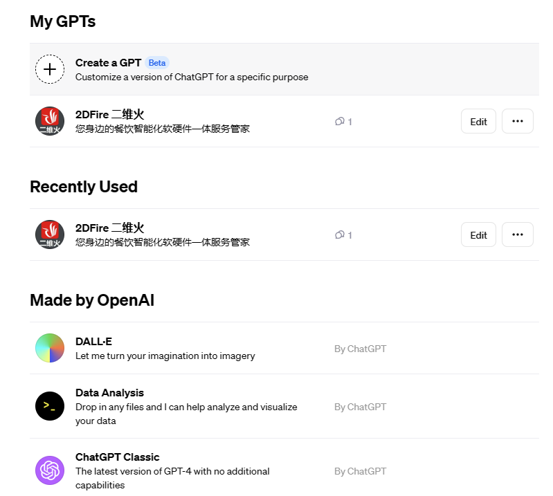Open 2DFire 二维火 title under Recently Used
The image size is (553, 496).
tap(109, 228)
